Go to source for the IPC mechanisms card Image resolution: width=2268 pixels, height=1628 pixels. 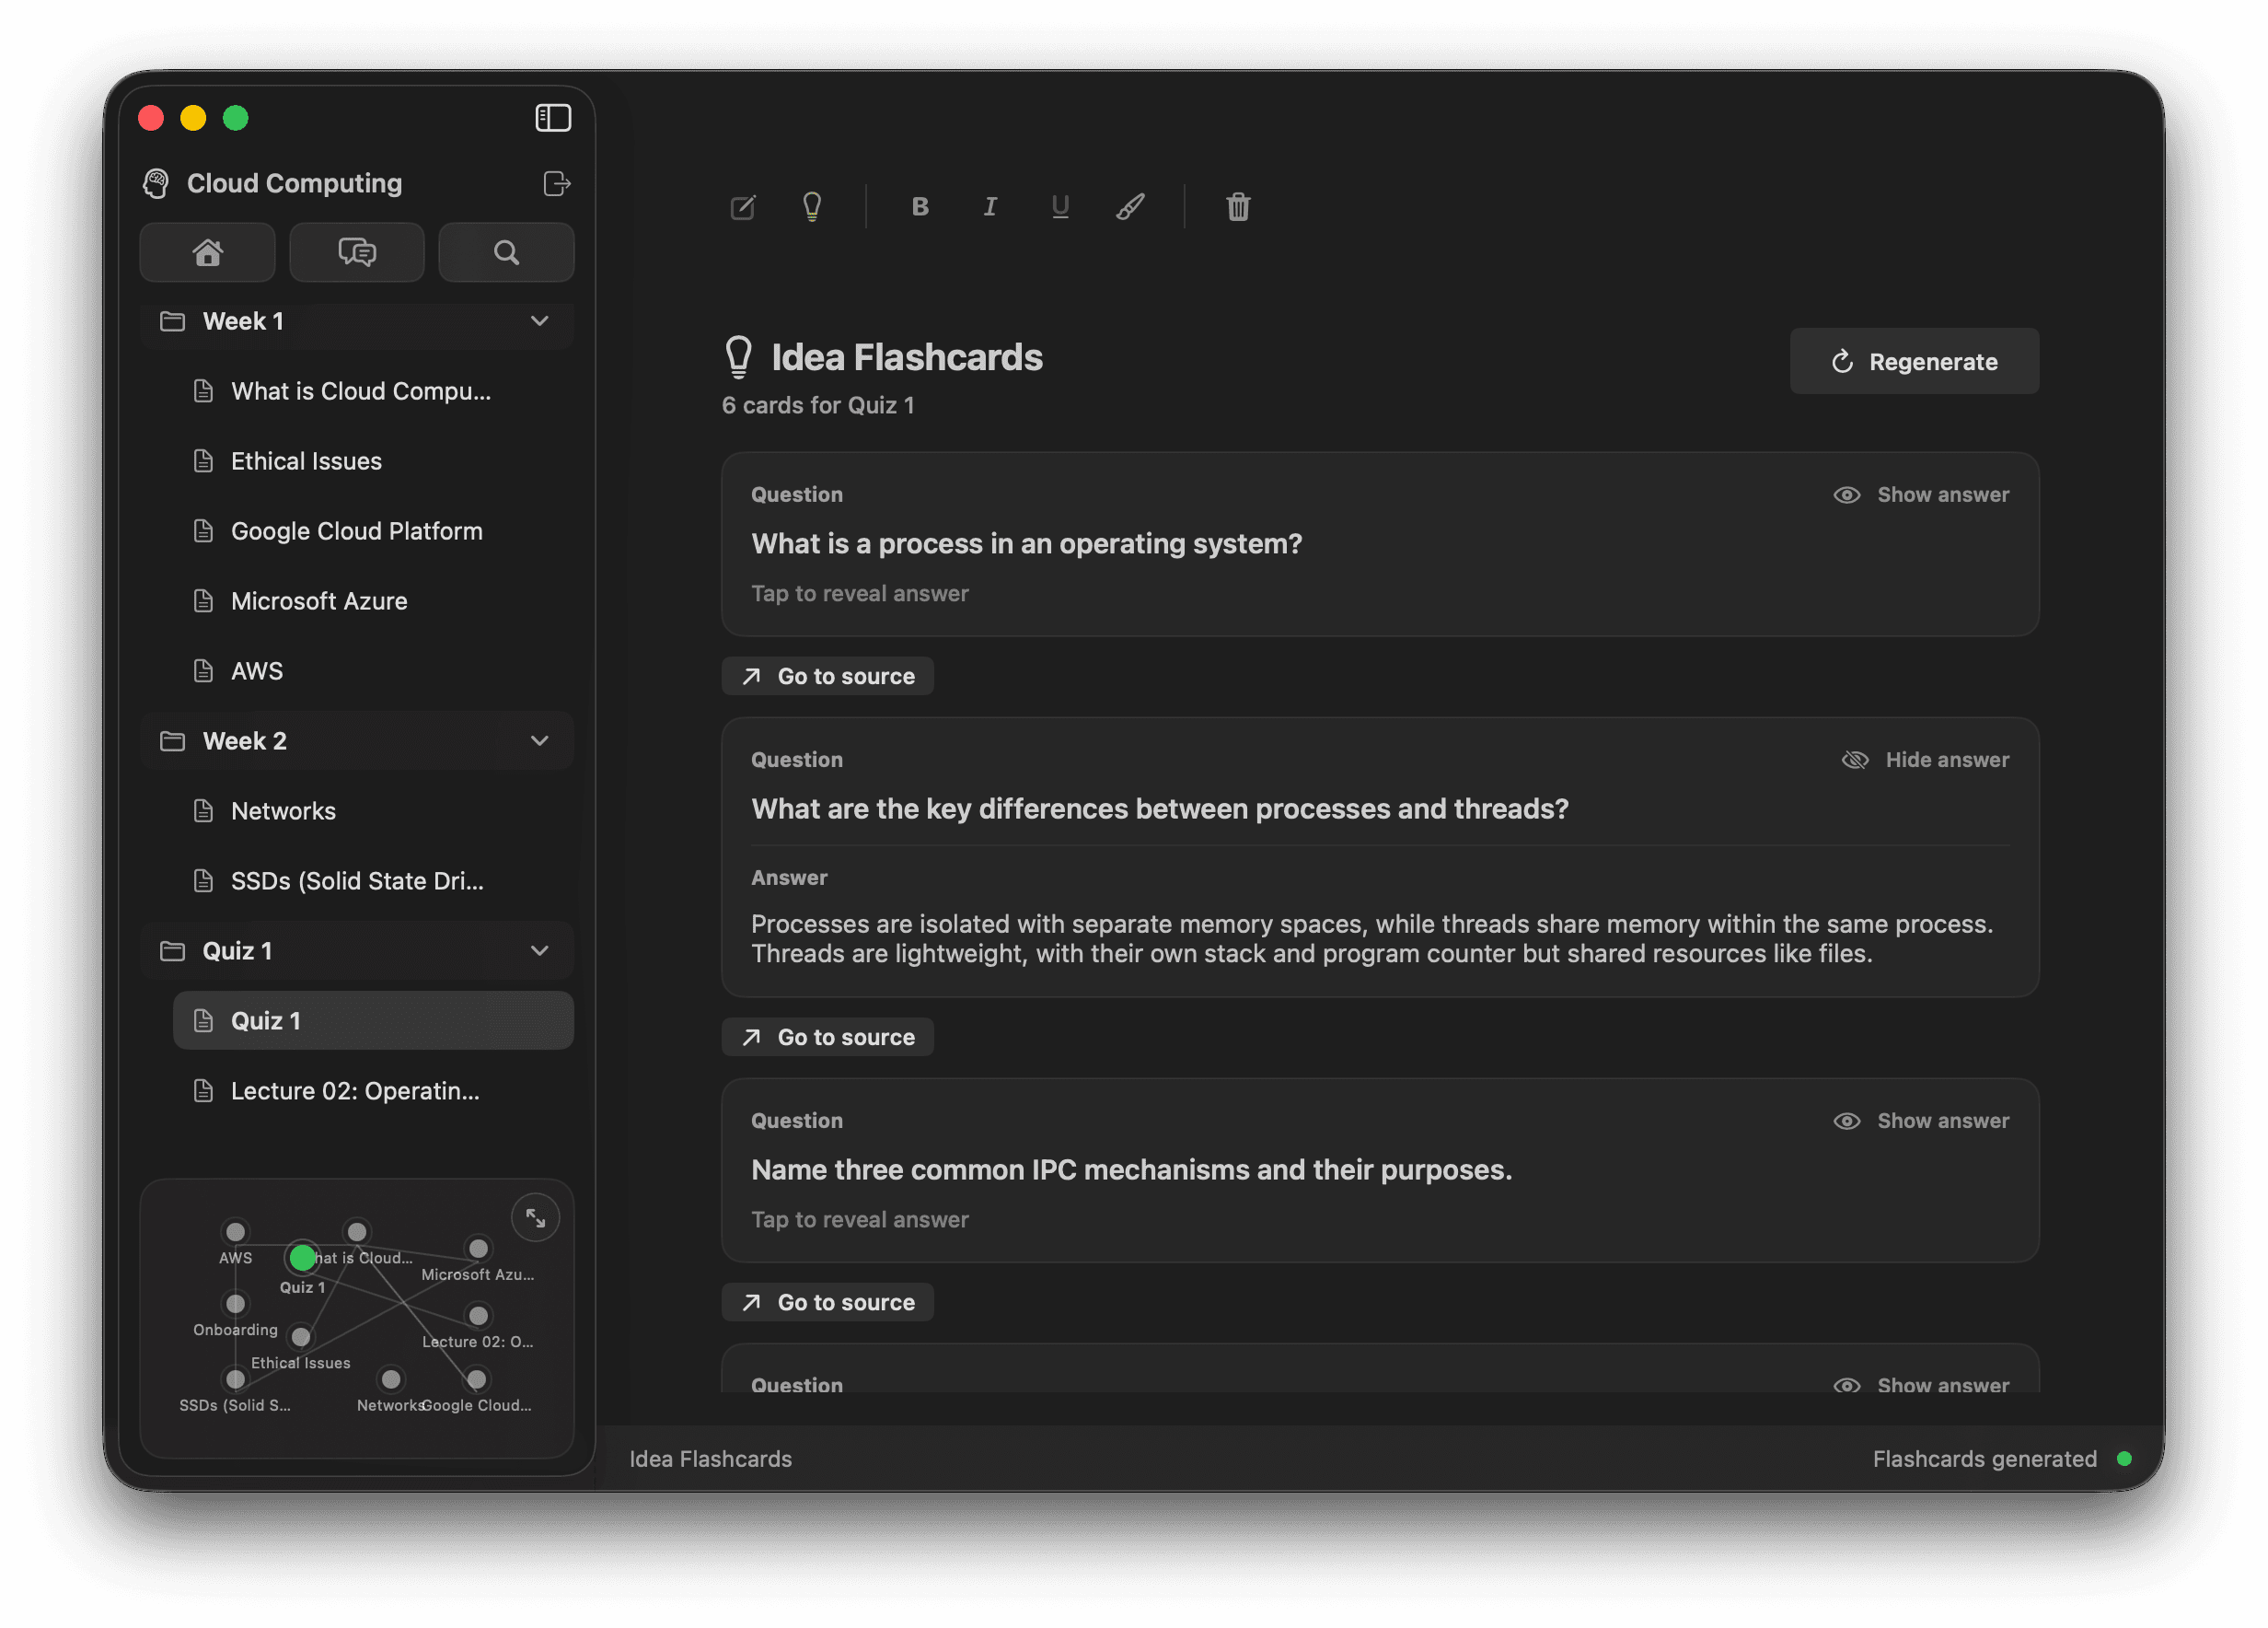coord(828,1303)
